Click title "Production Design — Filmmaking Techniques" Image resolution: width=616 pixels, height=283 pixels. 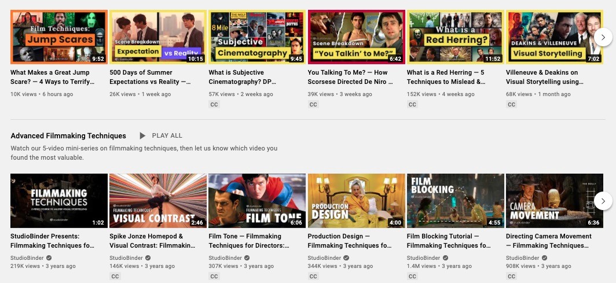pyautogui.click(x=350, y=241)
